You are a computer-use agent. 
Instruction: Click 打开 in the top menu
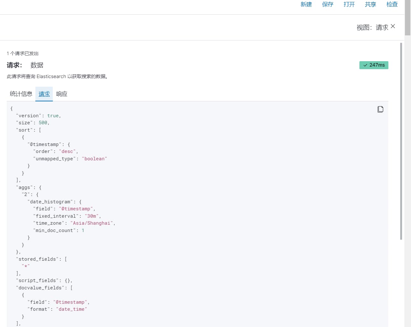pyautogui.click(x=349, y=4)
